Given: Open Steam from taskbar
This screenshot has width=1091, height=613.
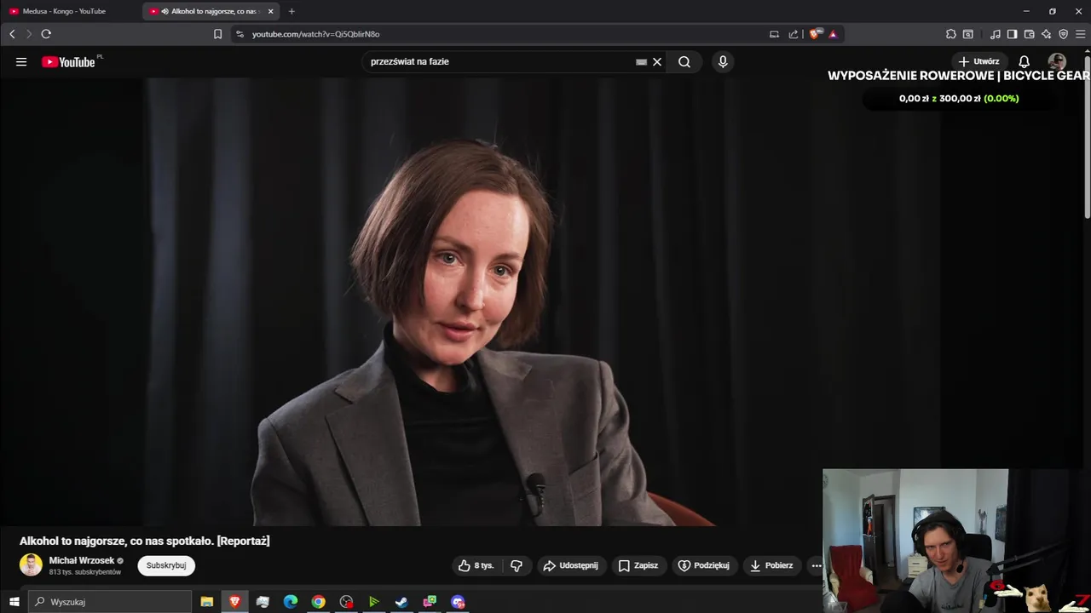Looking at the screenshot, I should [401, 602].
